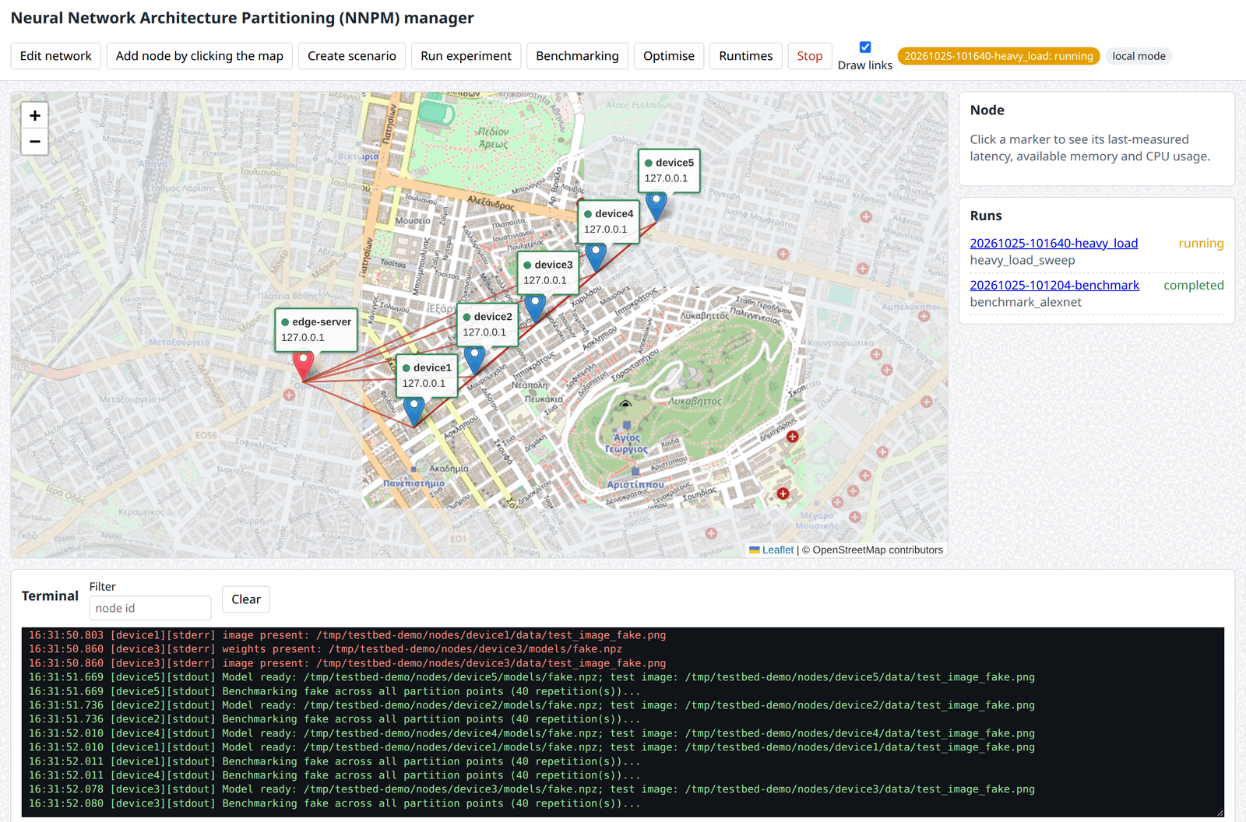Click the device3 label tooltip
Image resolution: width=1246 pixels, height=822 pixels.
(x=548, y=272)
